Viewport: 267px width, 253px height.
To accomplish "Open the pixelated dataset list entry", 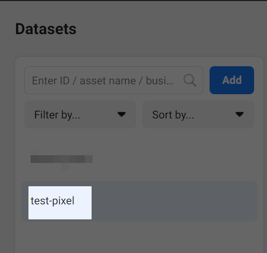I will (x=62, y=159).
